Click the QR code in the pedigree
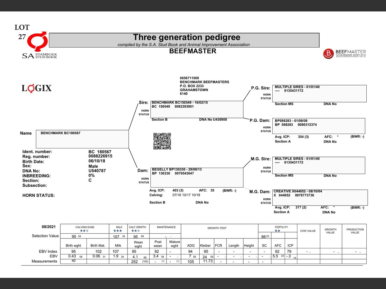 [162, 141]
